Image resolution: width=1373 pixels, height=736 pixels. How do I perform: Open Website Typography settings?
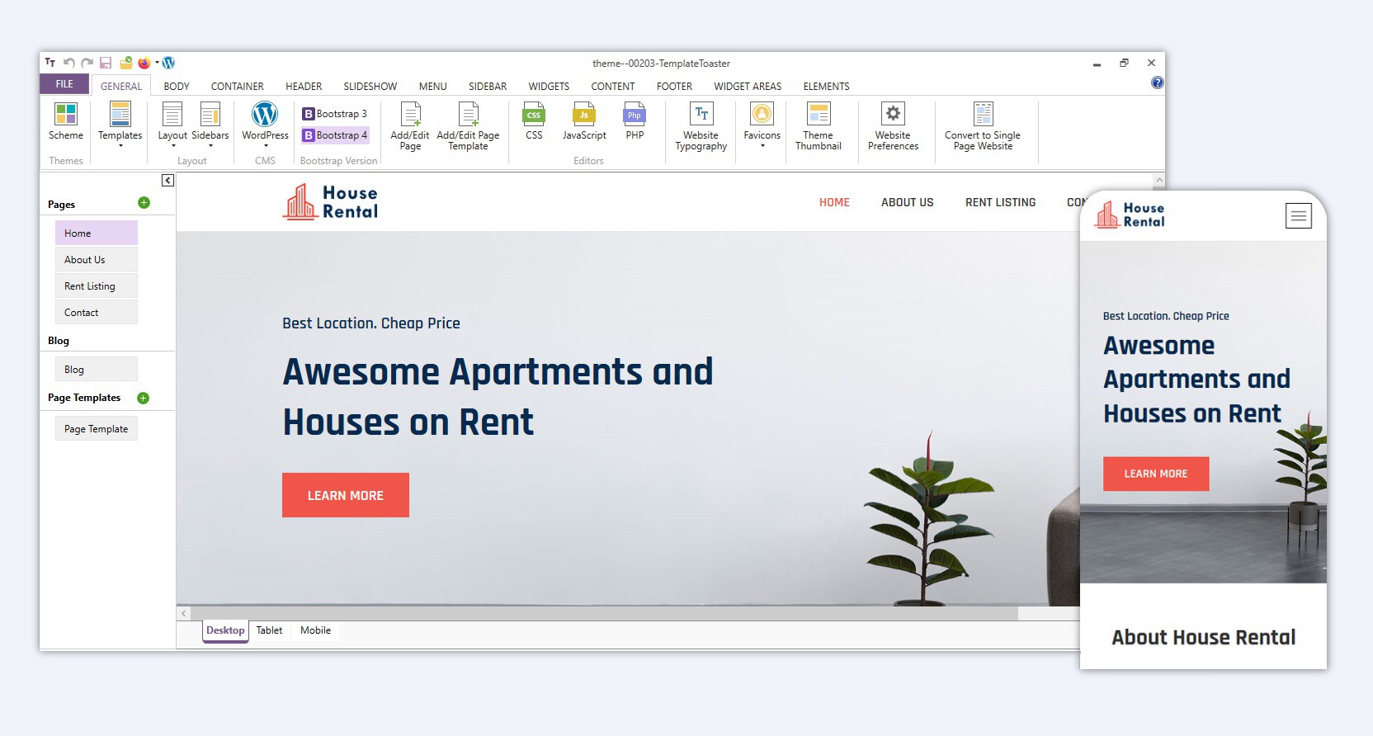[701, 125]
